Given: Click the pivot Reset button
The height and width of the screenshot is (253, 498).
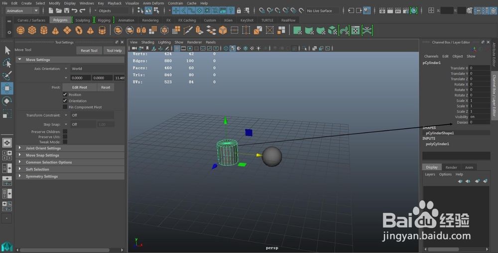Looking at the screenshot, I should coord(106,87).
